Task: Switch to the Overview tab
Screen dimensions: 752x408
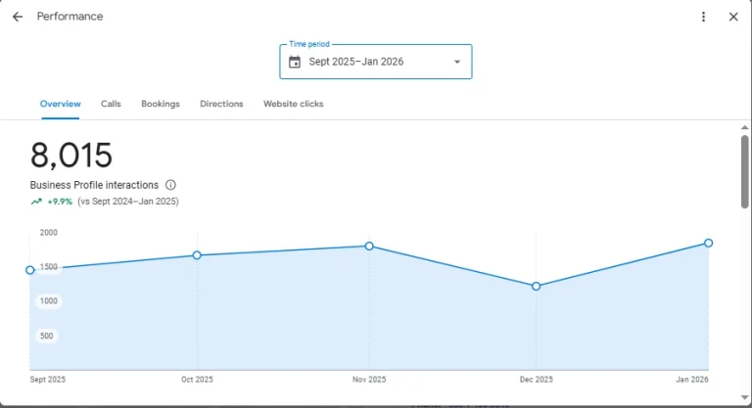Action: click(x=61, y=104)
